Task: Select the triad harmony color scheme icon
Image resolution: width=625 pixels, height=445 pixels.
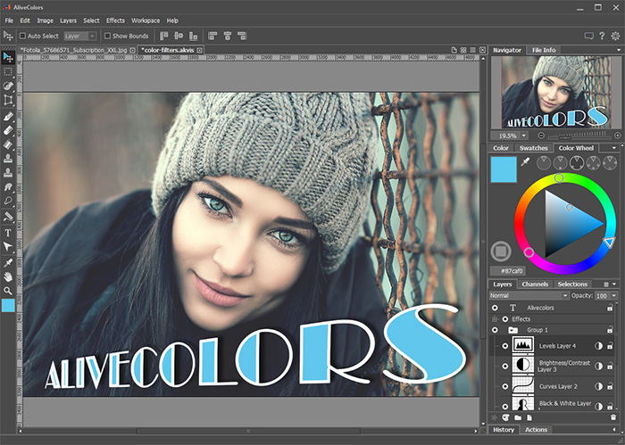Action: pos(577,163)
